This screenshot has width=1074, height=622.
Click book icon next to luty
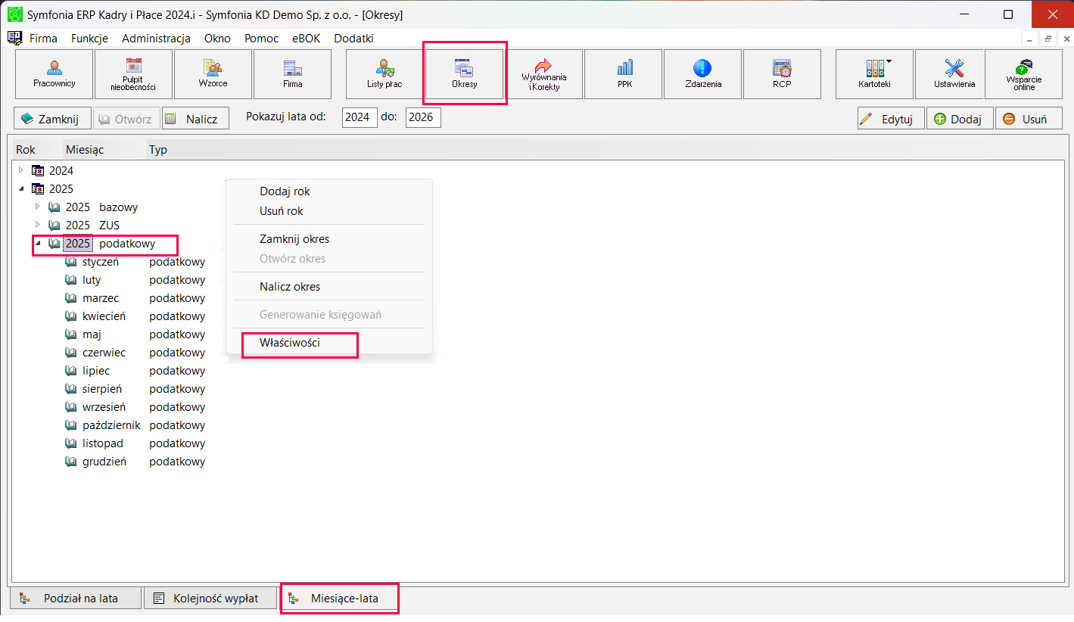pos(71,280)
